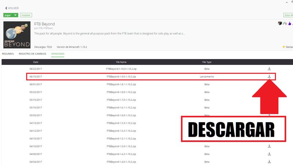This screenshot has height=165, width=293.
Task: Click 'Descargas: 702K' text
Action: 43,47
